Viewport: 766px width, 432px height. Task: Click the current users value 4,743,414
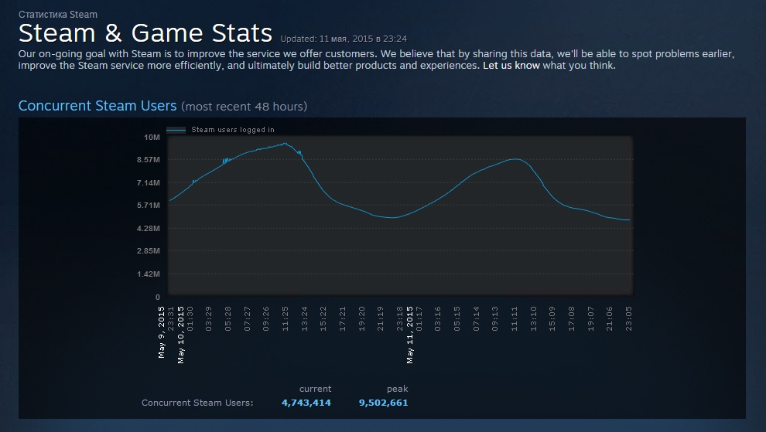[x=306, y=403]
